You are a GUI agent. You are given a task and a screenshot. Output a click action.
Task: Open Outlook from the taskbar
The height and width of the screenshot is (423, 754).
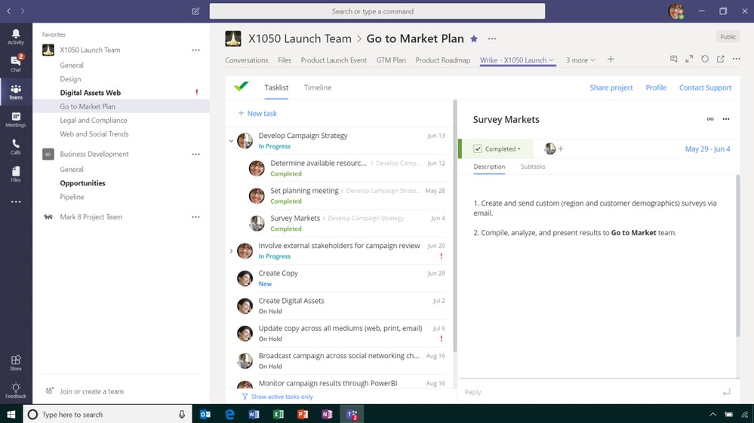(205, 414)
